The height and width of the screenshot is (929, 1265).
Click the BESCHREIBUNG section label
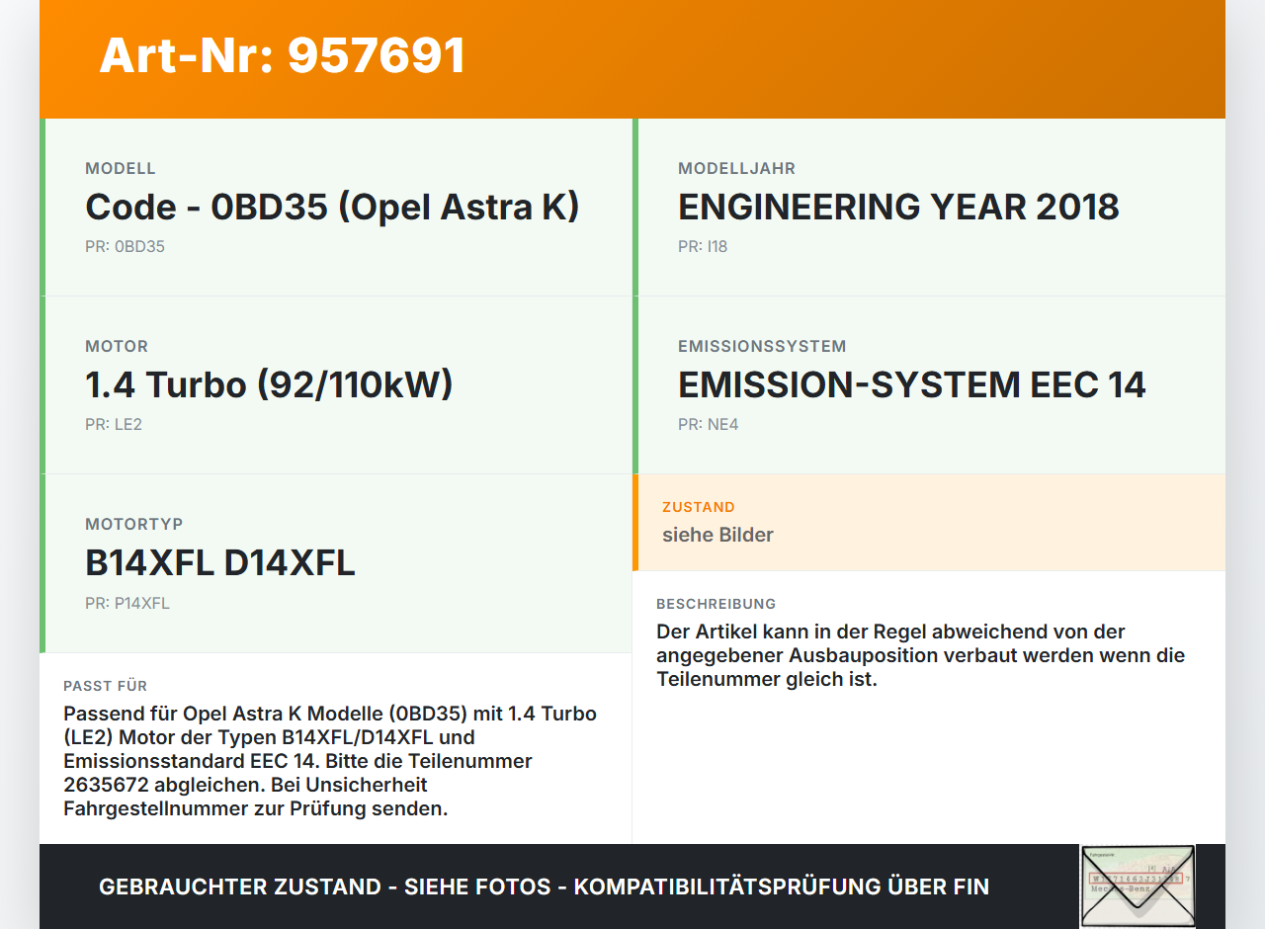coord(716,604)
